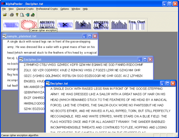Close the Encipher.txt window

point(150,59)
